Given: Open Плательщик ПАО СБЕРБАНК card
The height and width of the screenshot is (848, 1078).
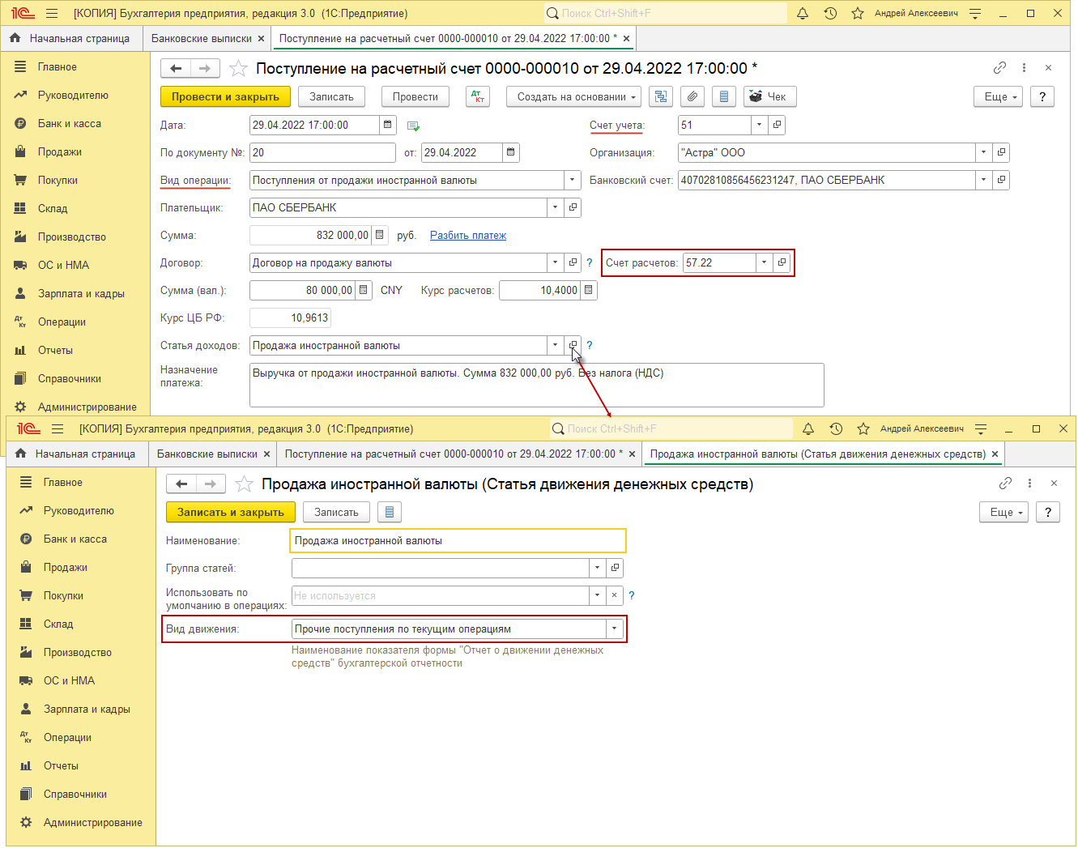Looking at the screenshot, I should (573, 207).
